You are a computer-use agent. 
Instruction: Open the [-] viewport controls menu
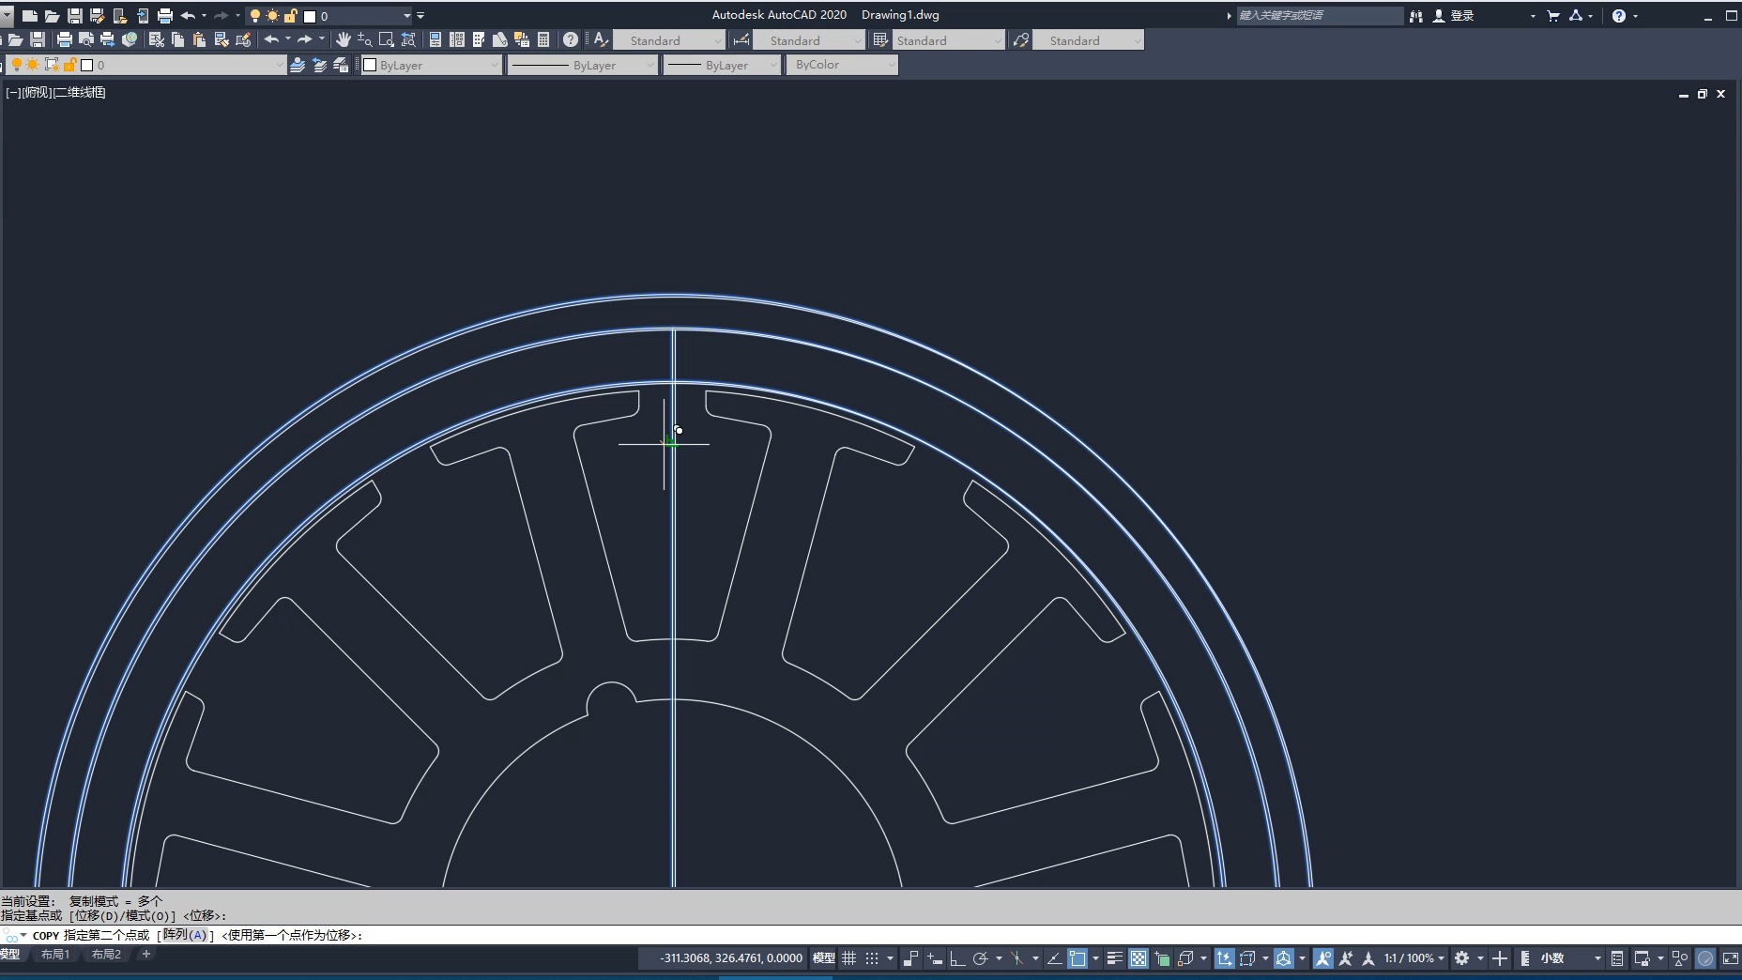(x=13, y=92)
